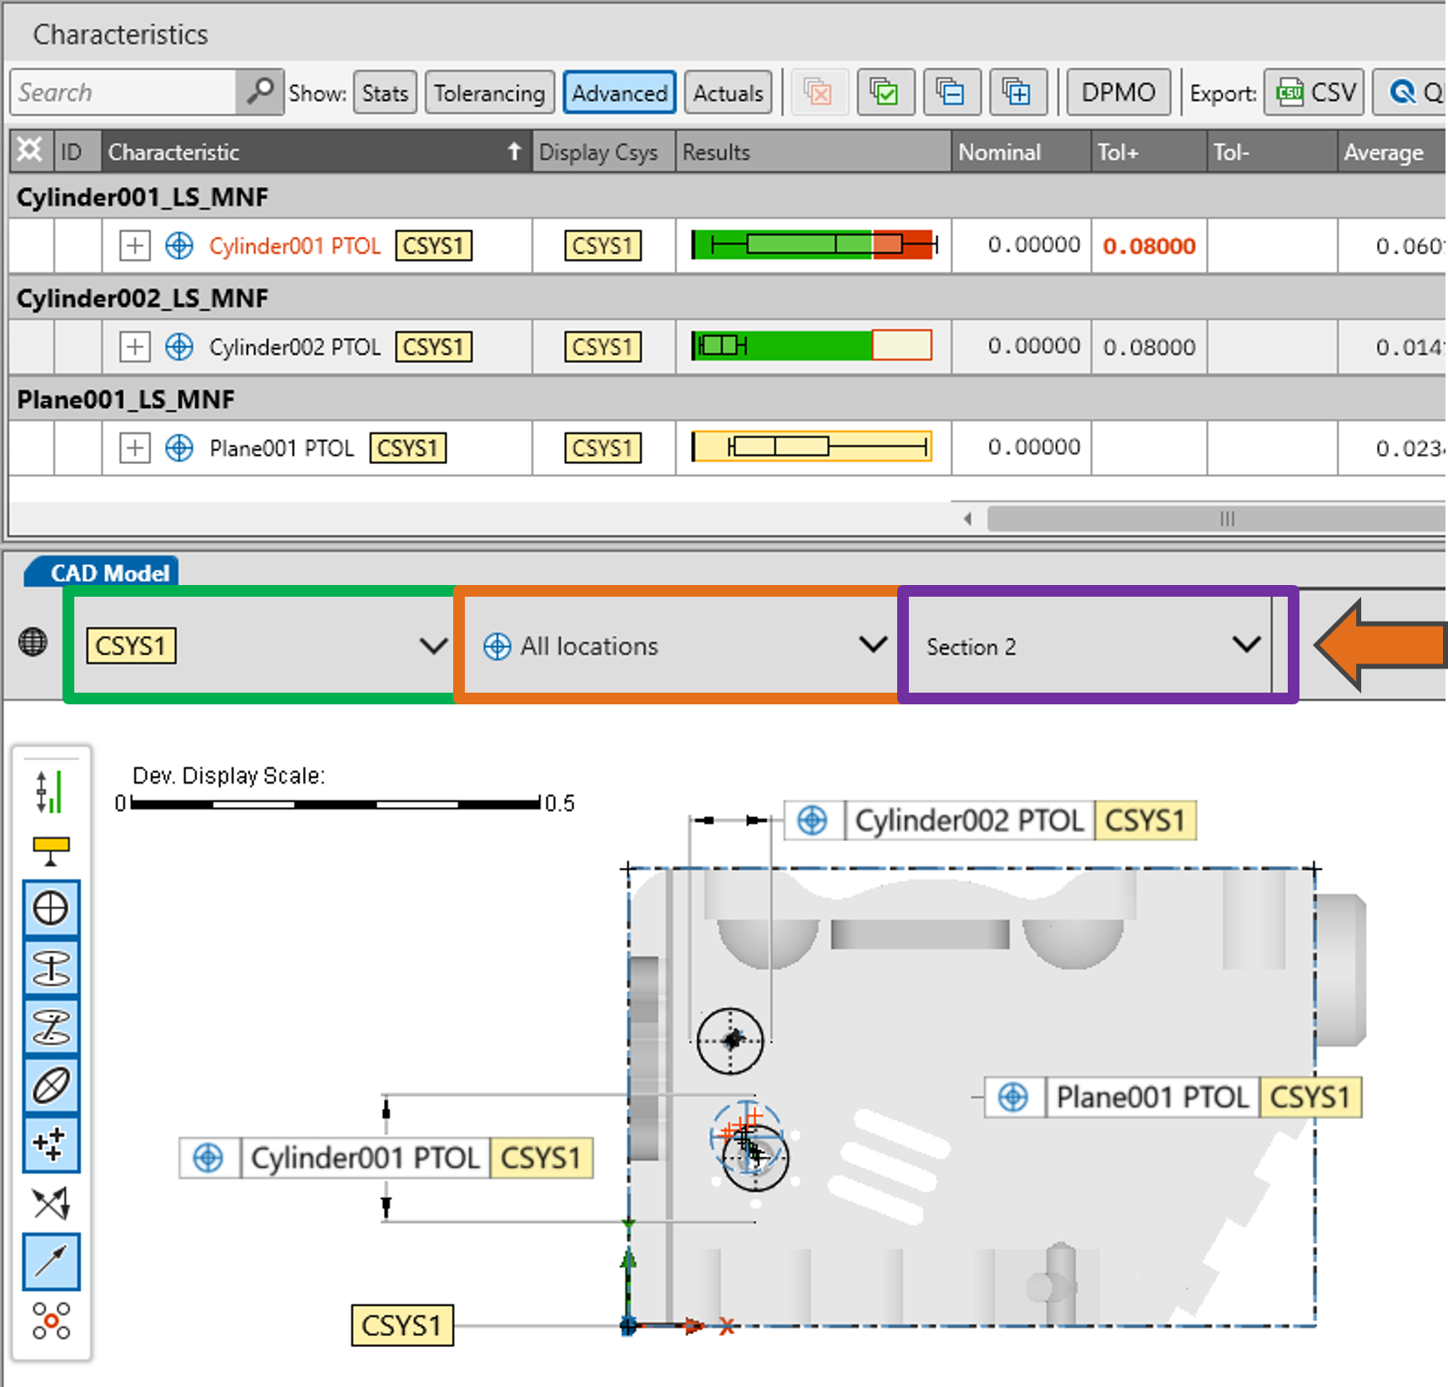This screenshot has height=1387, width=1448.
Task: Switch to the CAD Model tab
Action: tap(101, 572)
